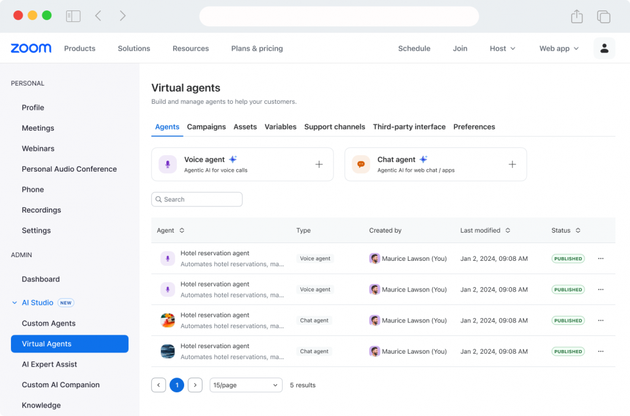This screenshot has width=630, height=416.
Task: Click the 'Created by' column header
Action: click(x=385, y=230)
